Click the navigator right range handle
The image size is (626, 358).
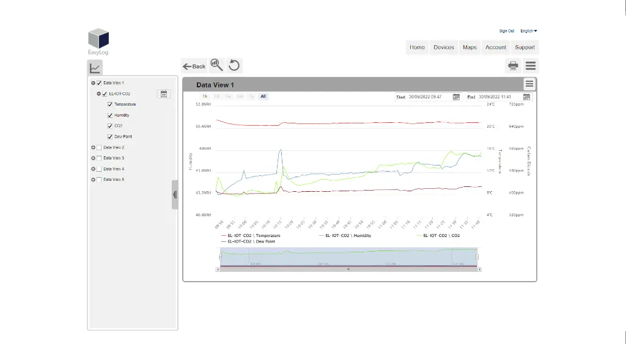[x=477, y=257]
